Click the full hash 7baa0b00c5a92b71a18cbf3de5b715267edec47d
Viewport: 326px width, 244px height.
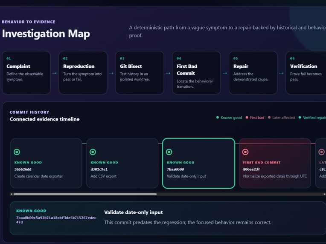56,220
